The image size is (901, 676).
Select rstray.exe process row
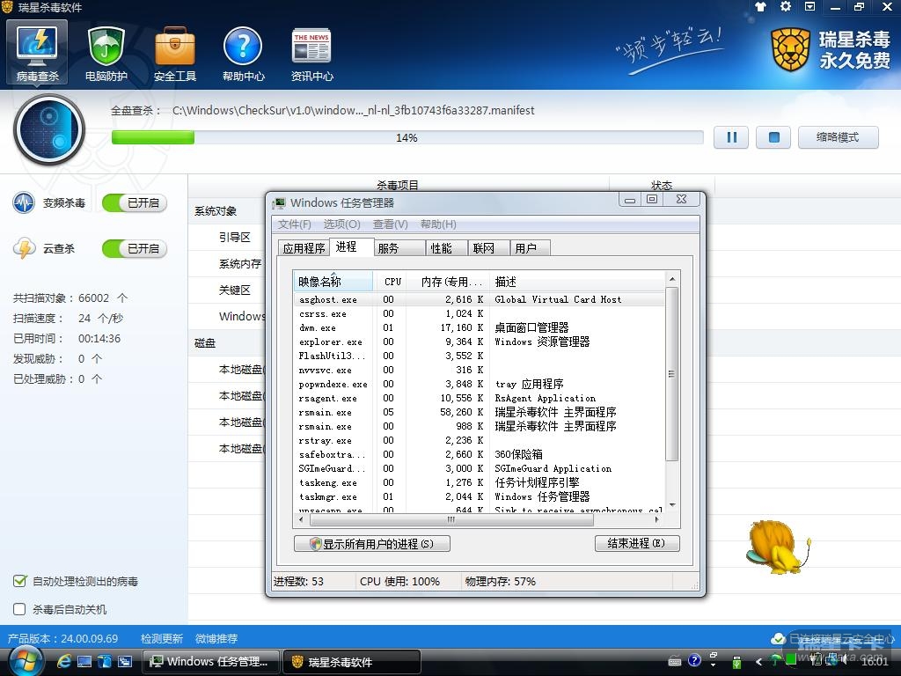(480, 440)
